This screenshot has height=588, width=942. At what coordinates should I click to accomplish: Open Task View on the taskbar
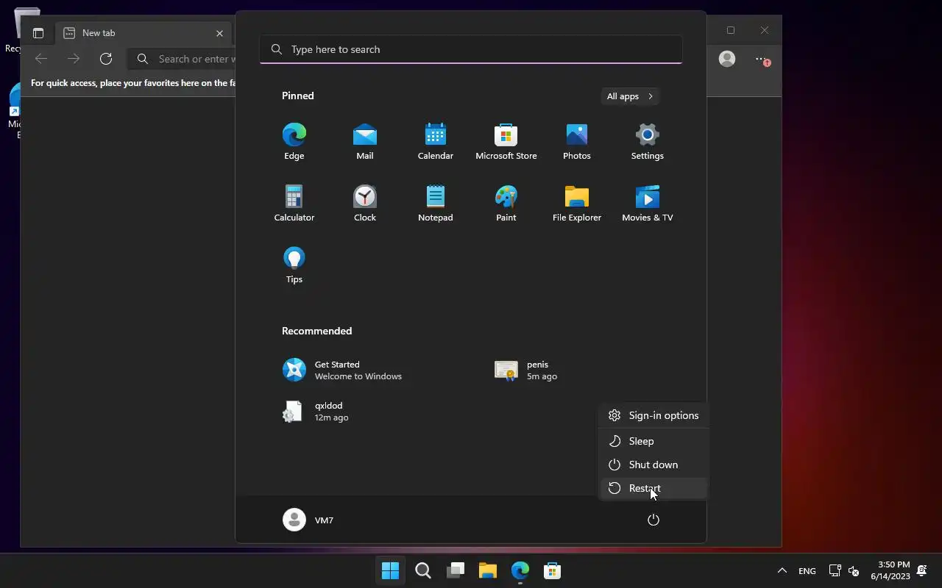[456, 570]
